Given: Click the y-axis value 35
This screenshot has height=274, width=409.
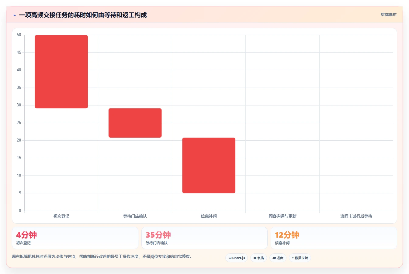Looking at the screenshot, I should pos(19,88).
